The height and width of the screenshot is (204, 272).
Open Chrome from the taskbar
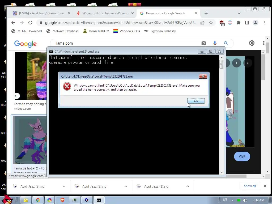click(38, 200)
